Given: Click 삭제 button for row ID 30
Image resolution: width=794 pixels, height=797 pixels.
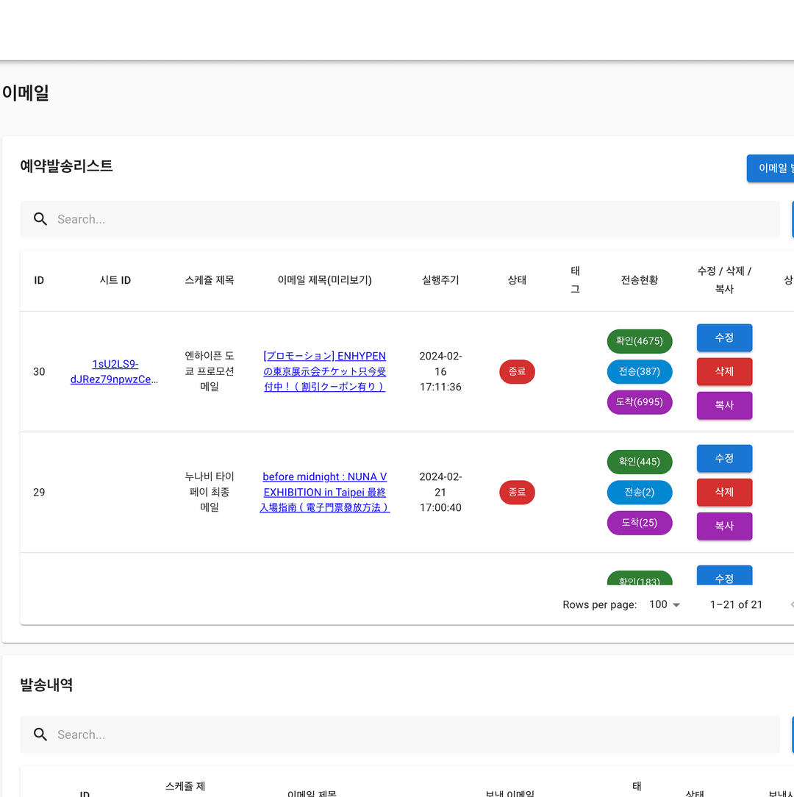Looking at the screenshot, I should coord(724,371).
